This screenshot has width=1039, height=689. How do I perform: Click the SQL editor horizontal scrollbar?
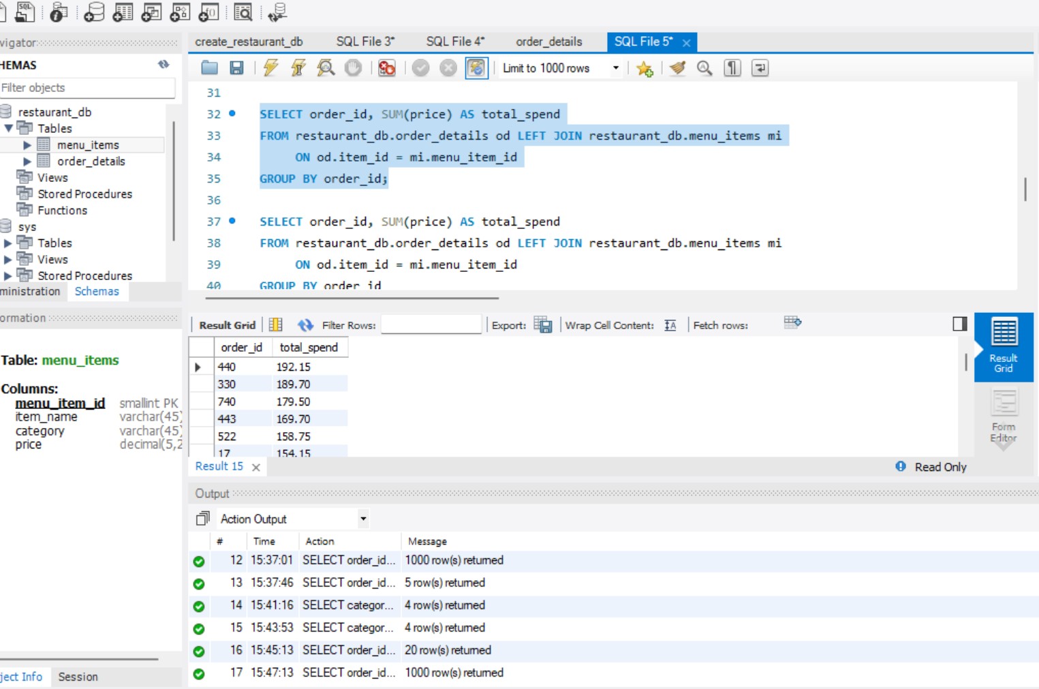(352, 298)
